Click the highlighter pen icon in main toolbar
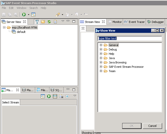 tap(58, 15)
